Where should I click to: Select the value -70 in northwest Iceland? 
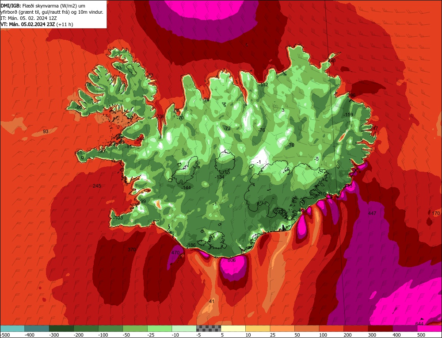point(180,118)
